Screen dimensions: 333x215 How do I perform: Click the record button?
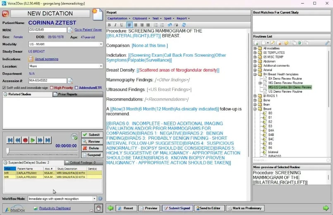(x=25, y=140)
